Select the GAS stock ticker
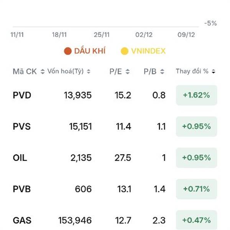Viewport: 230px width, 230px height. [22, 220]
